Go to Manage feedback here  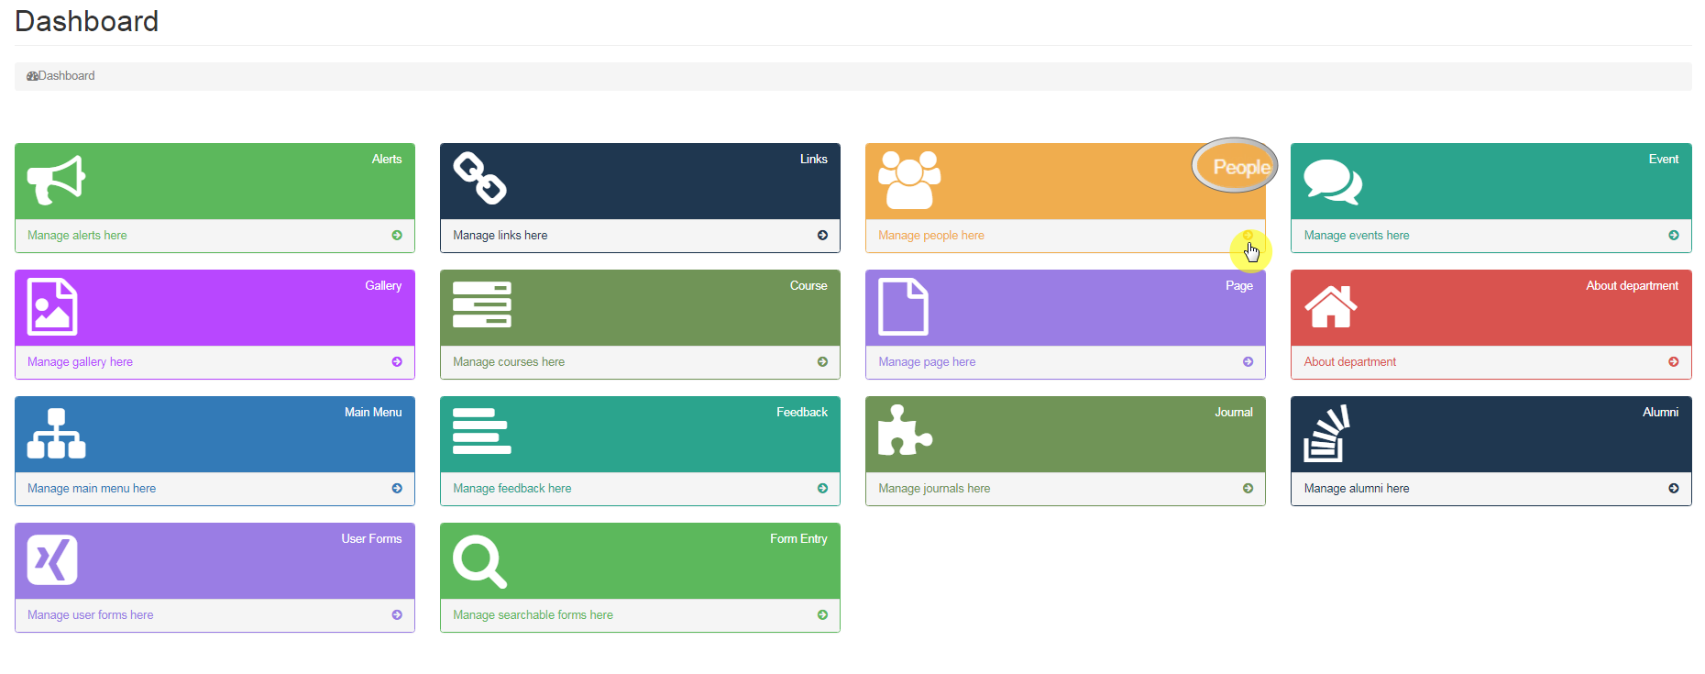pos(511,489)
